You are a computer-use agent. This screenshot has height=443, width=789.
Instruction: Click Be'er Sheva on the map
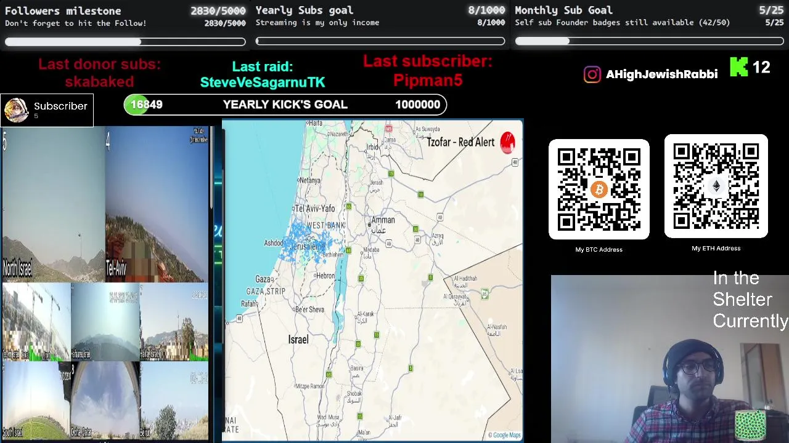[x=309, y=309]
